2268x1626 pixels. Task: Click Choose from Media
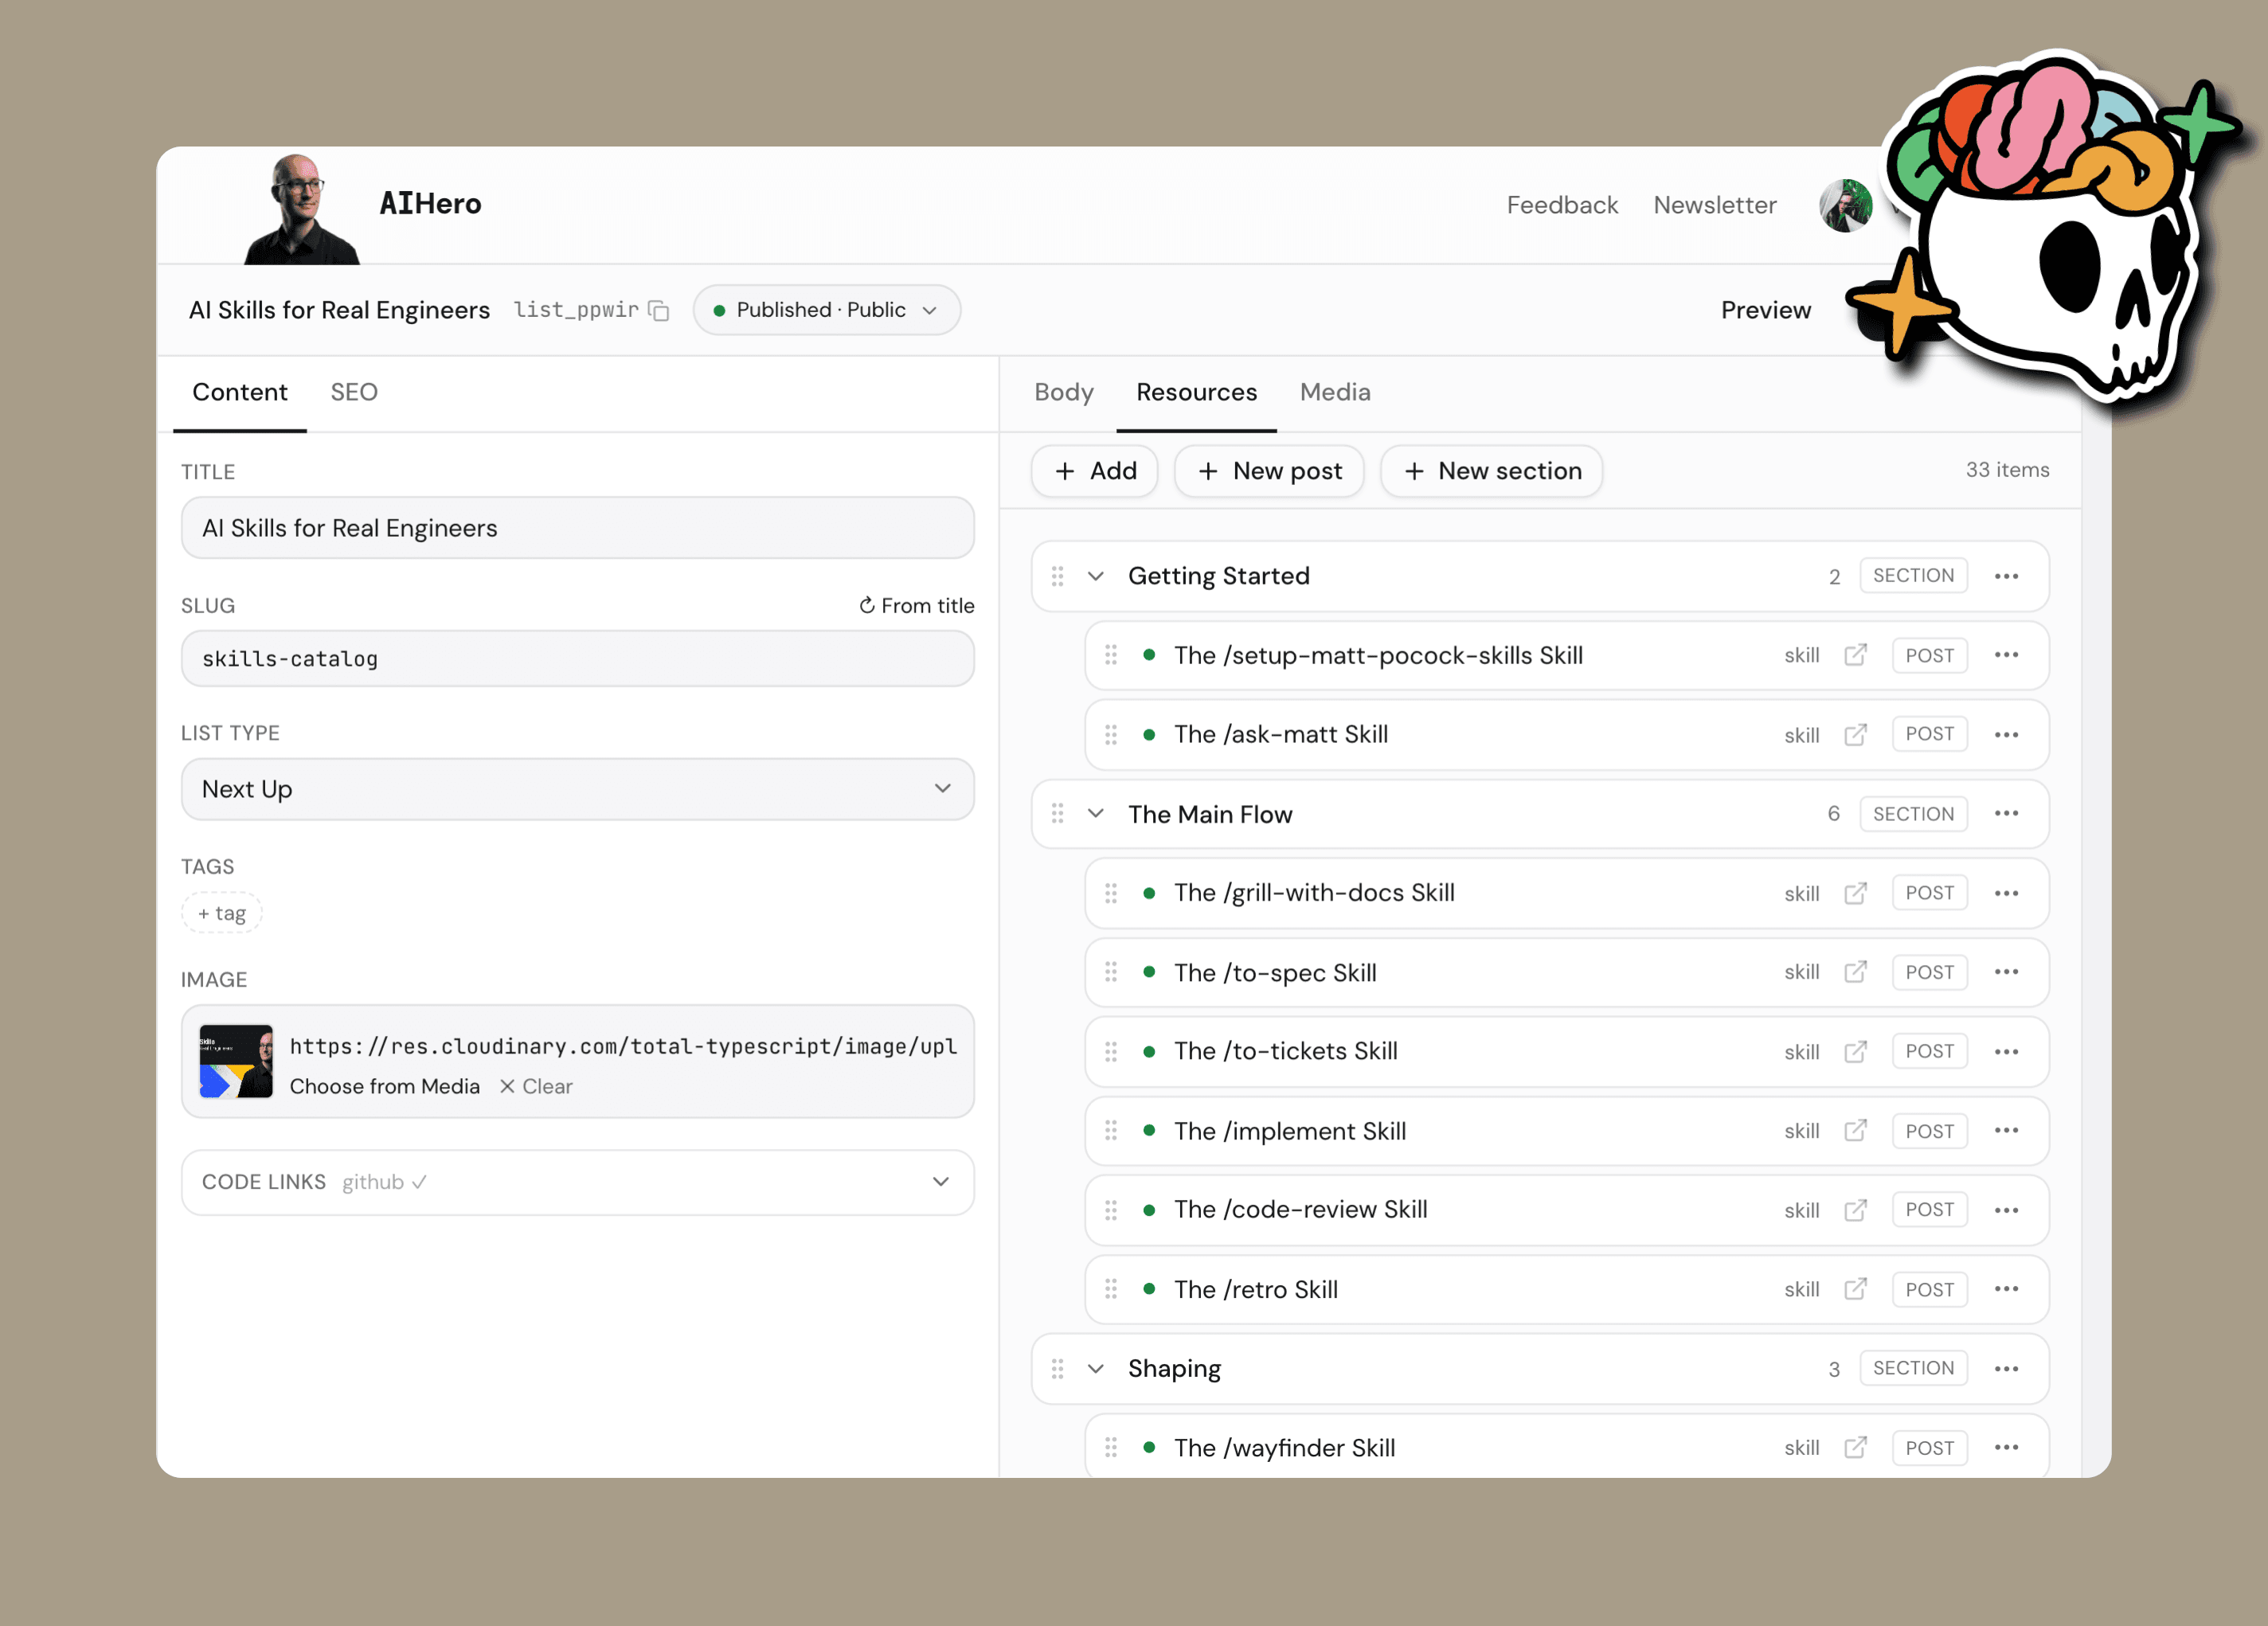pos(384,1086)
